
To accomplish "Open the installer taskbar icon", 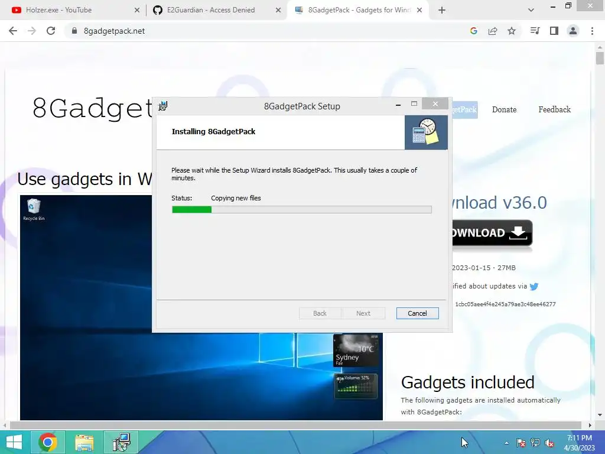I will click(121, 442).
